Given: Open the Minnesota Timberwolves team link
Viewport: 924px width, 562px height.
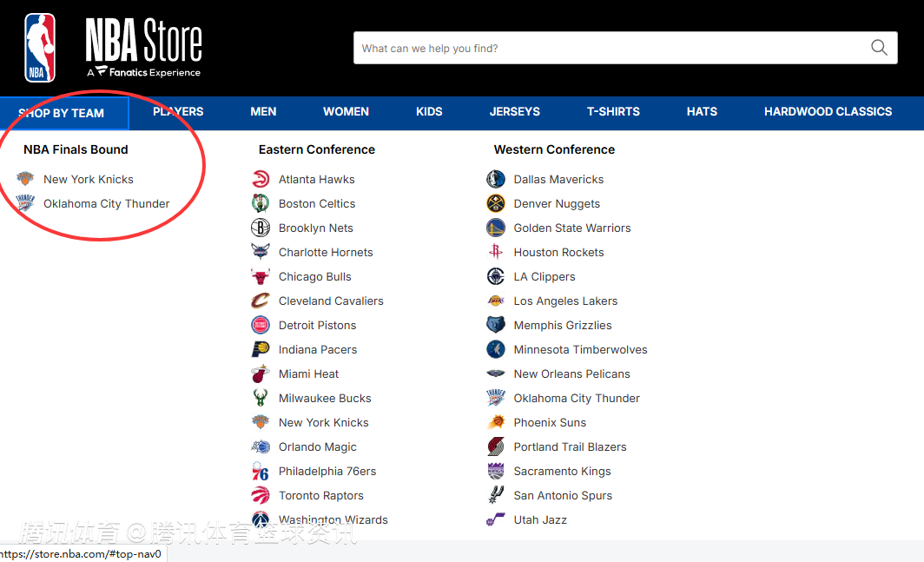Looking at the screenshot, I should [x=580, y=350].
